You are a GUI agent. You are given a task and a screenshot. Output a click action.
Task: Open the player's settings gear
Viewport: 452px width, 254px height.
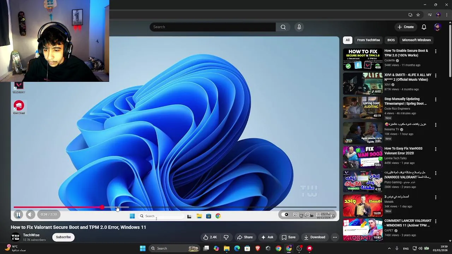click(308, 214)
